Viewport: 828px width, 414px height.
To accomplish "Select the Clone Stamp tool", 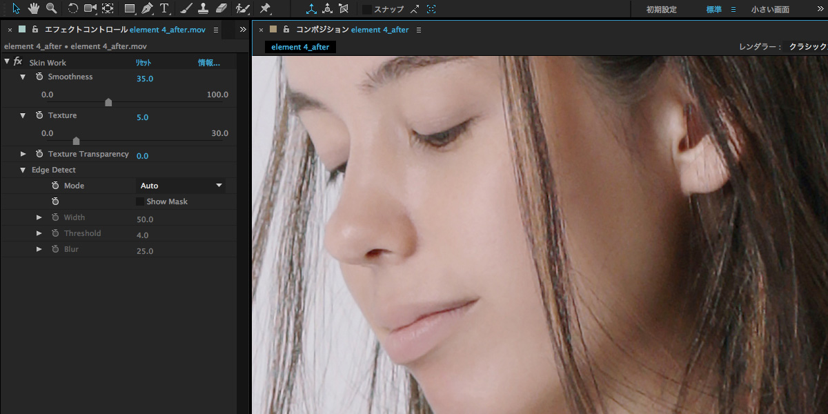I will click(x=203, y=9).
